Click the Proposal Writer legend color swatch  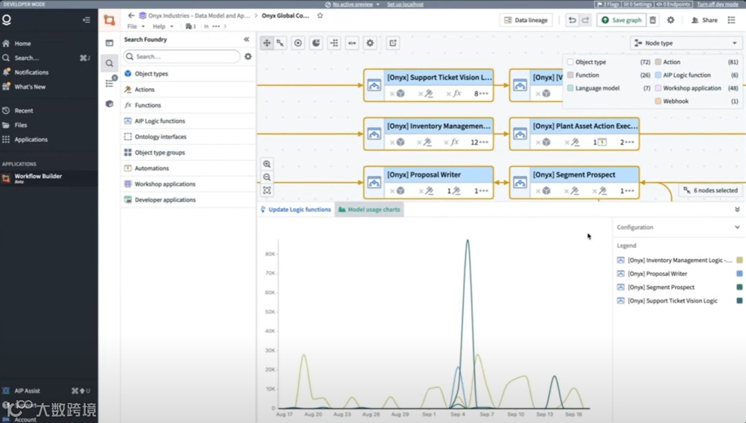coord(739,274)
